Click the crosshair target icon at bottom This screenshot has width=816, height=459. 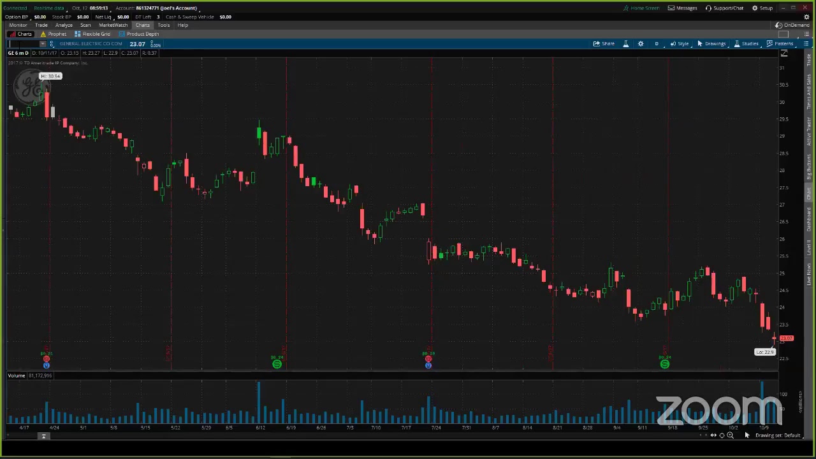722,435
